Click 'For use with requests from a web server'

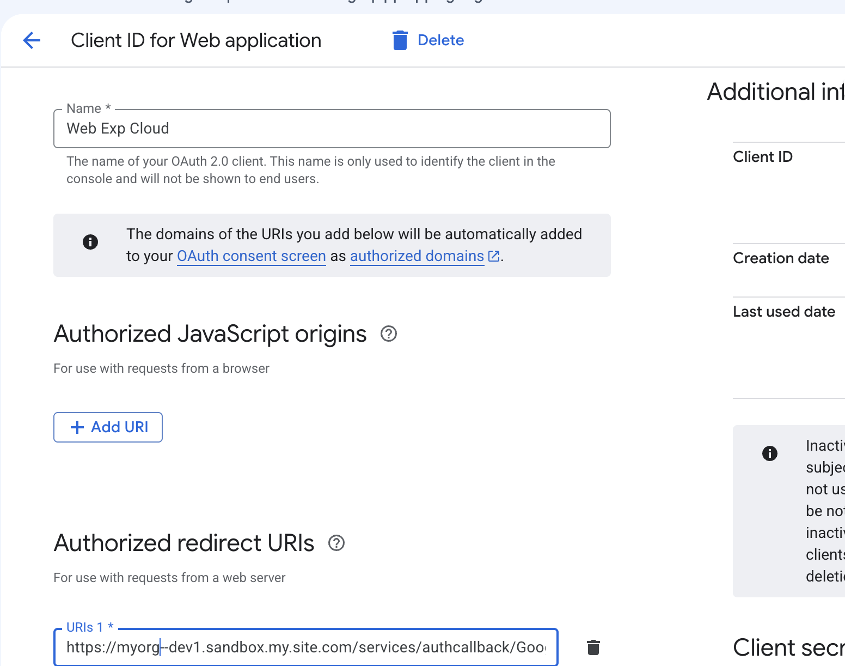(169, 578)
